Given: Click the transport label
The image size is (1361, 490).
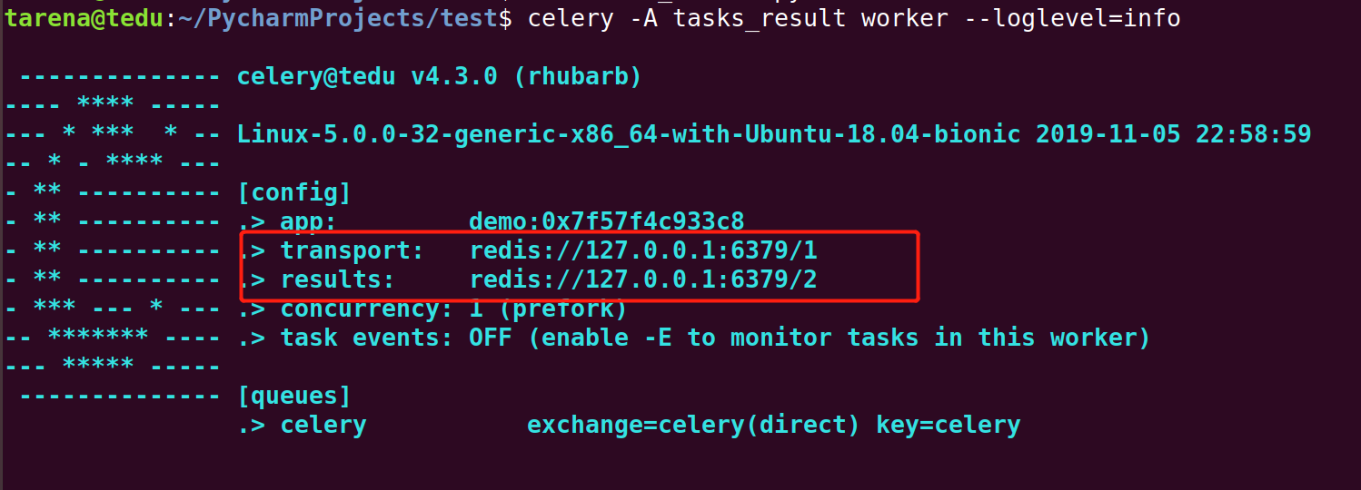Looking at the screenshot, I should click(x=352, y=250).
